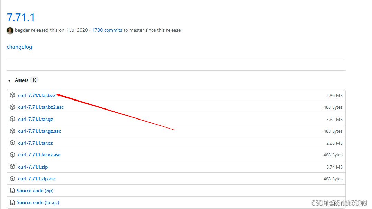Click package icon beside curl-7.71.1.zip

tap(12, 167)
